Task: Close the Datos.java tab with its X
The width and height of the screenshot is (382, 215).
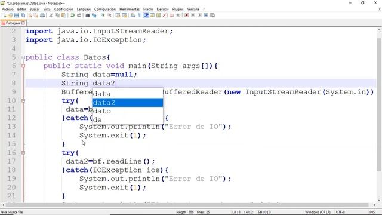Action: 23,23
